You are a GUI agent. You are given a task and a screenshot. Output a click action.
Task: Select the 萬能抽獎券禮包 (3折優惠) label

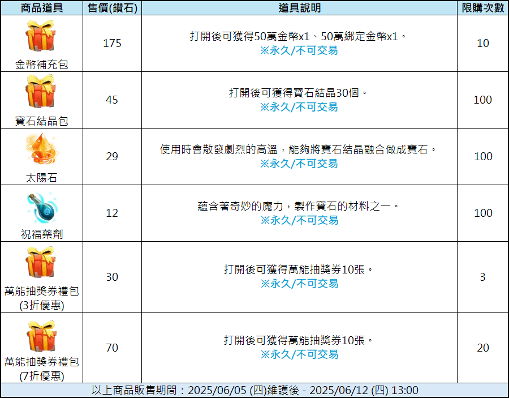(x=41, y=298)
